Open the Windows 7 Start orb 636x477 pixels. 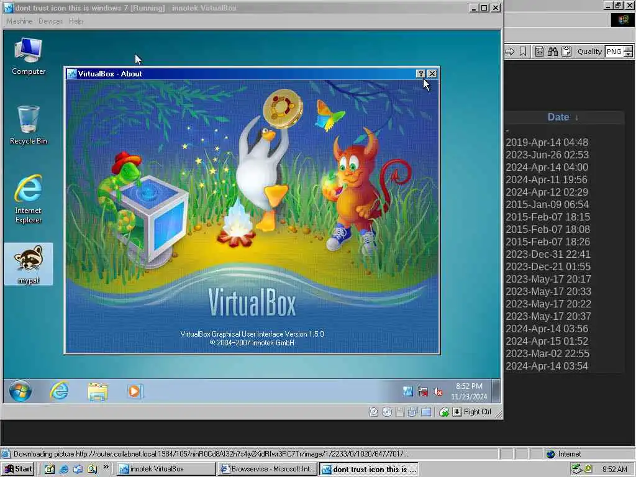20,391
